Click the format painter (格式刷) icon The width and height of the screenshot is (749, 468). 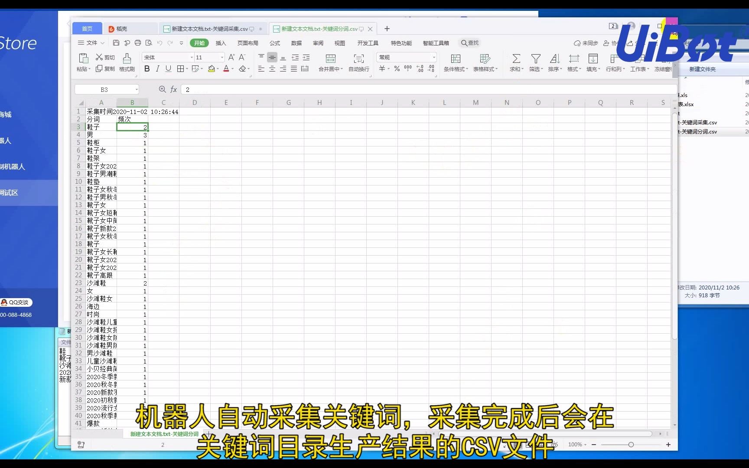pyautogui.click(x=127, y=63)
